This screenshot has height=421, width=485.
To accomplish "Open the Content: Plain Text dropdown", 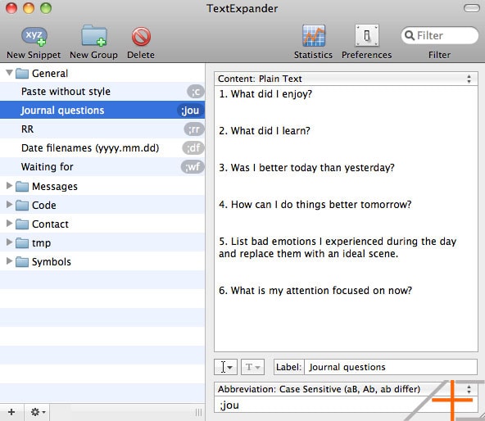I will (x=346, y=79).
